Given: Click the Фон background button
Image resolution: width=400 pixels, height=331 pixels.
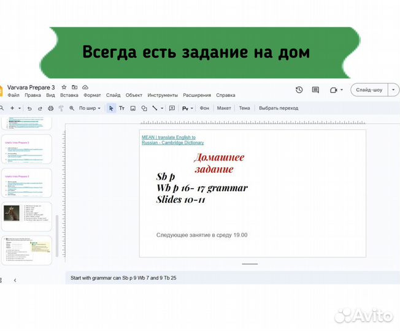Looking at the screenshot, I should coord(204,108).
